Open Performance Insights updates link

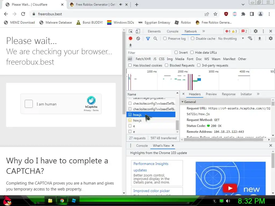tap(151, 167)
